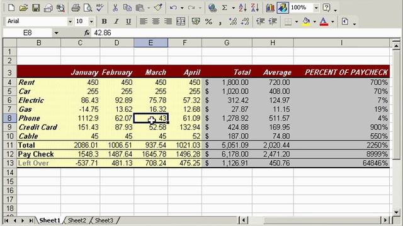Image resolution: width=403 pixels, height=226 pixels.
Task: Select row 11 header
Action: coord(10,145)
